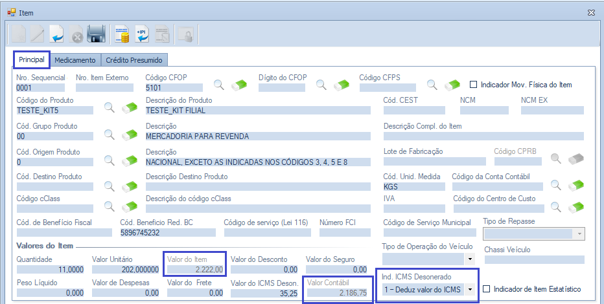The width and height of the screenshot is (604, 304).
Task: Open search magnifier for Dígito do CFOP
Action: click(x=321, y=85)
